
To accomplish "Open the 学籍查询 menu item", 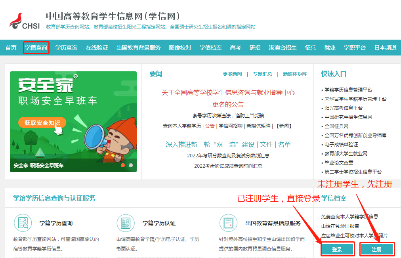I will (36, 48).
